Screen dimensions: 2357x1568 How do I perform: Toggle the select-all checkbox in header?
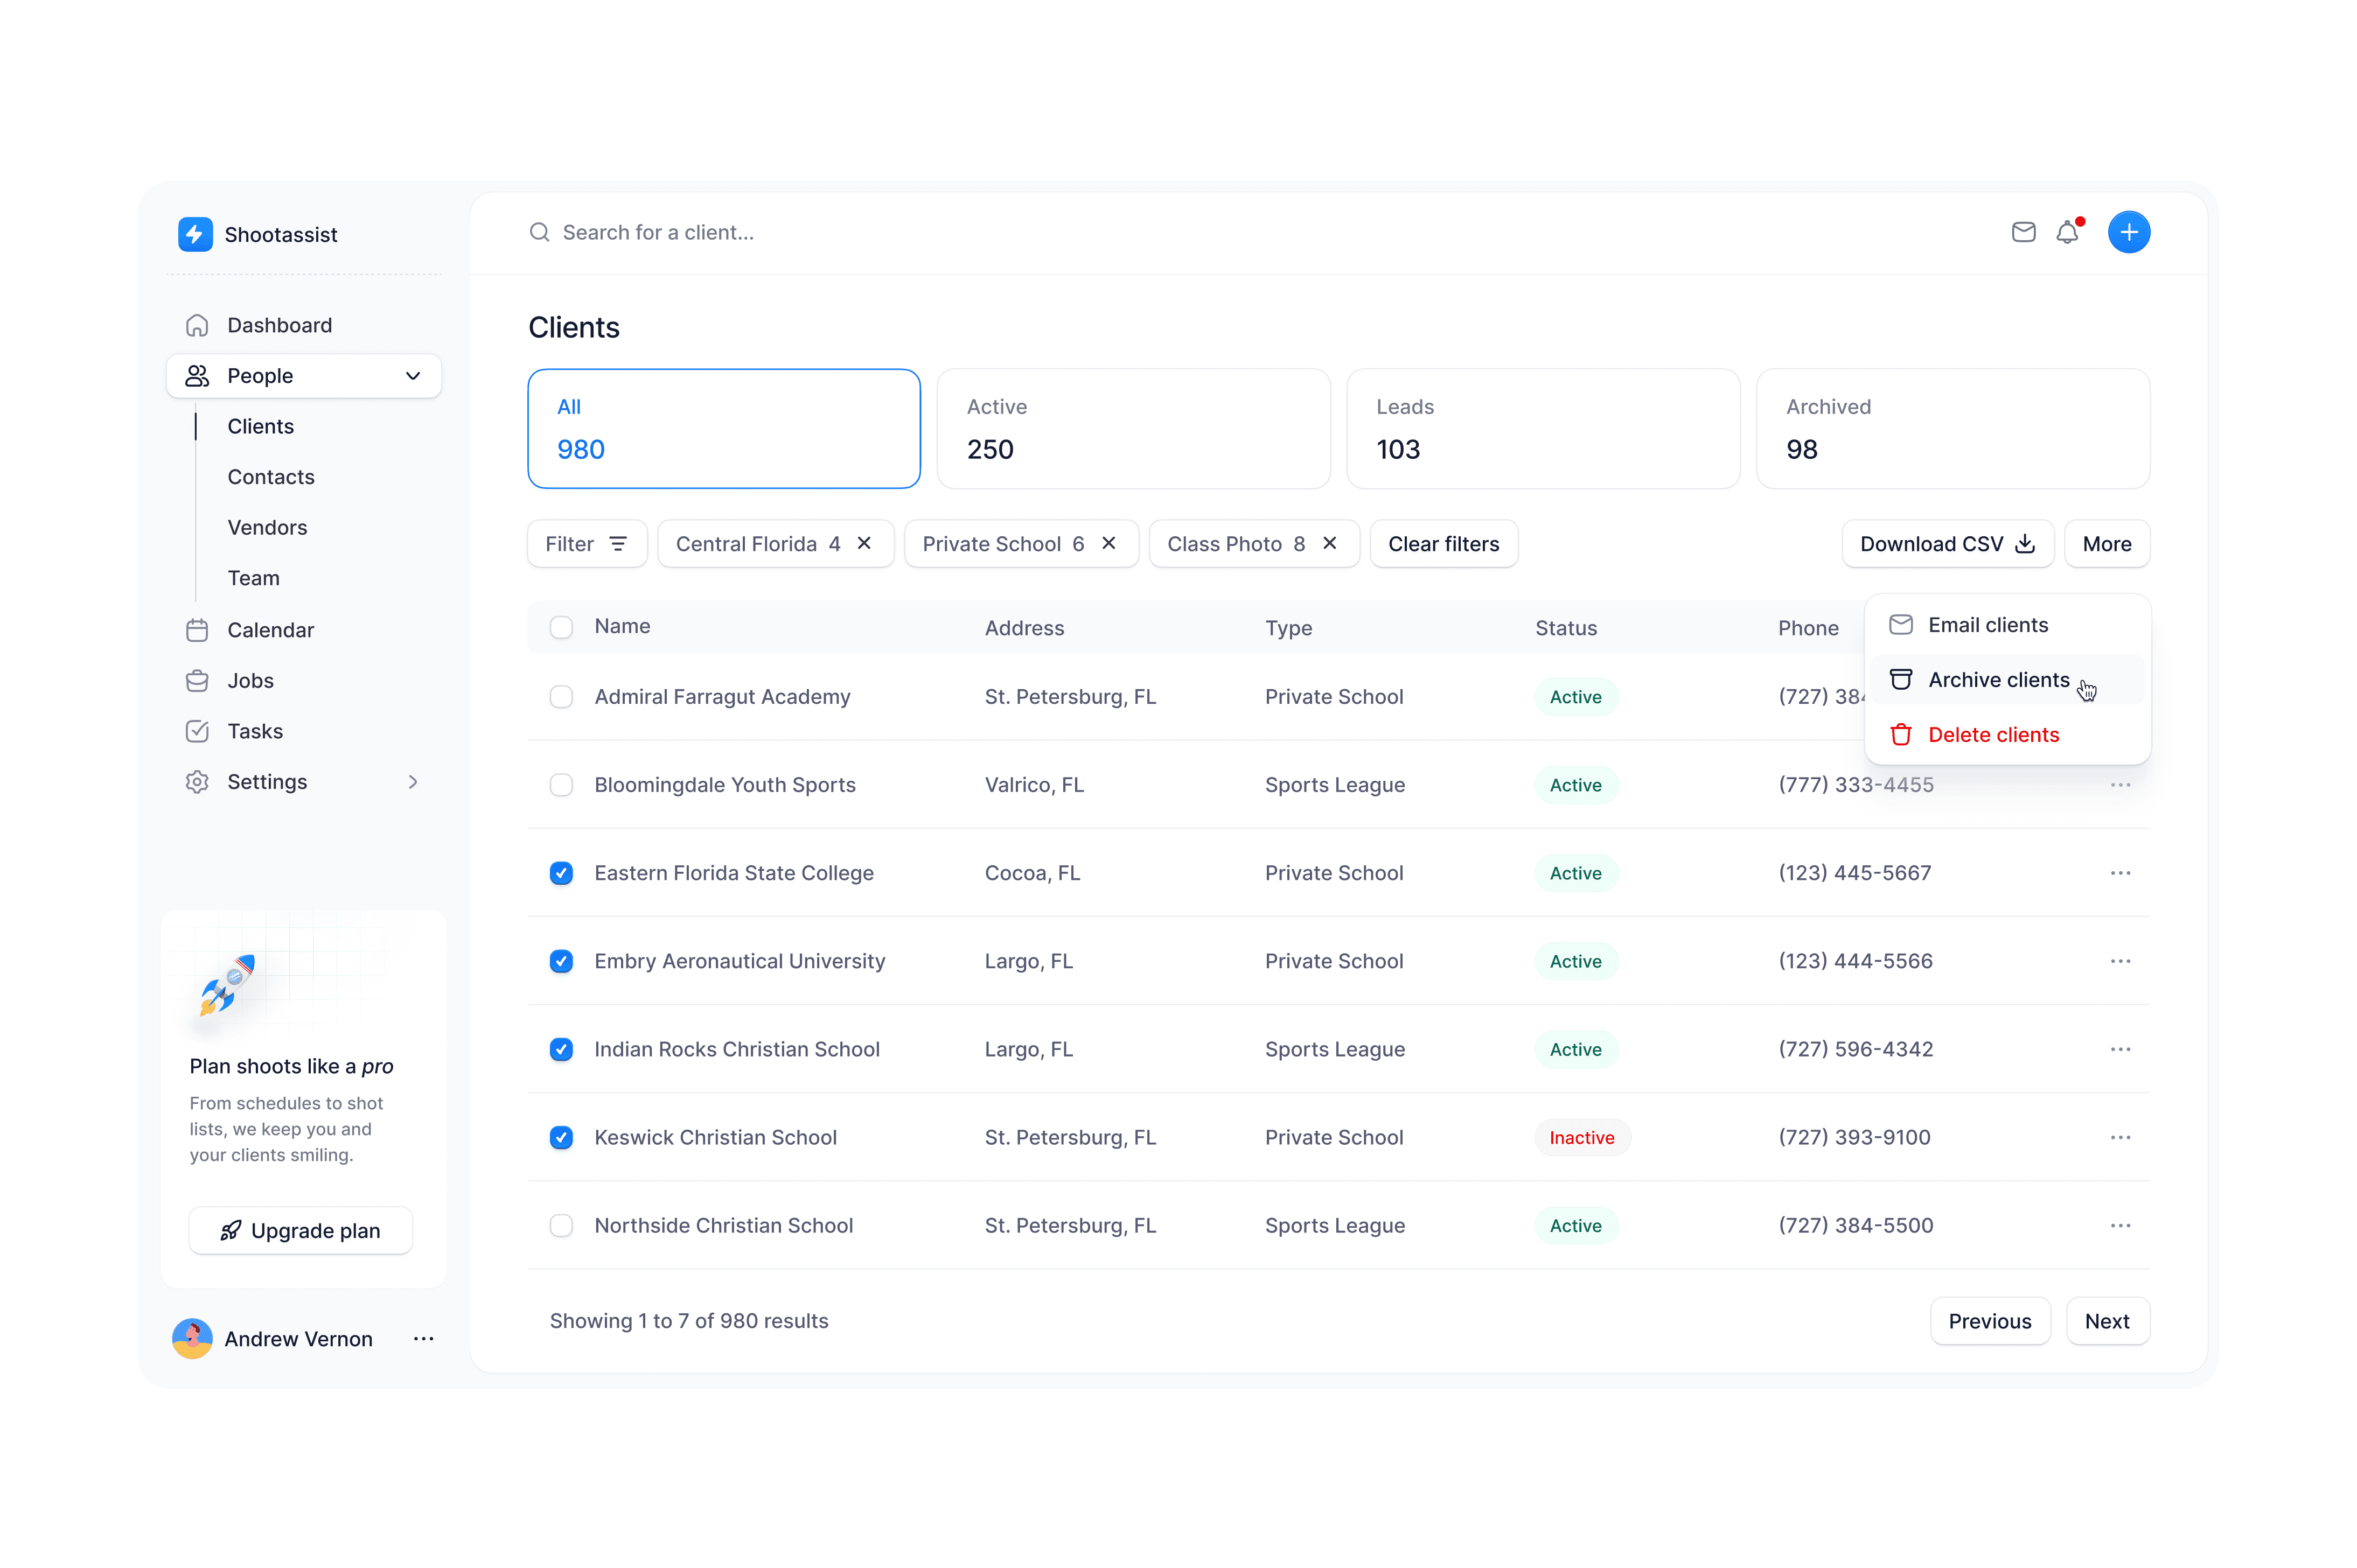click(x=561, y=627)
